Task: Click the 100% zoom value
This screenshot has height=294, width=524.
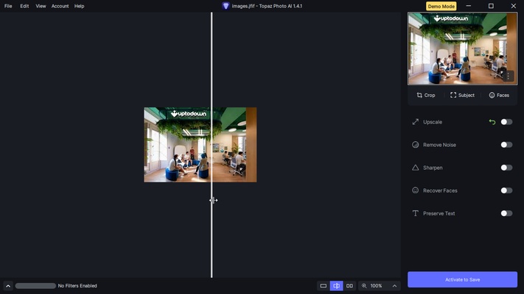Action: pyautogui.click(x=376, y=286)
